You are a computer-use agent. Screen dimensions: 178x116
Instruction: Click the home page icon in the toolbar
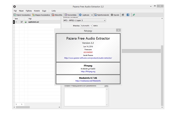(x=123, y=15)
